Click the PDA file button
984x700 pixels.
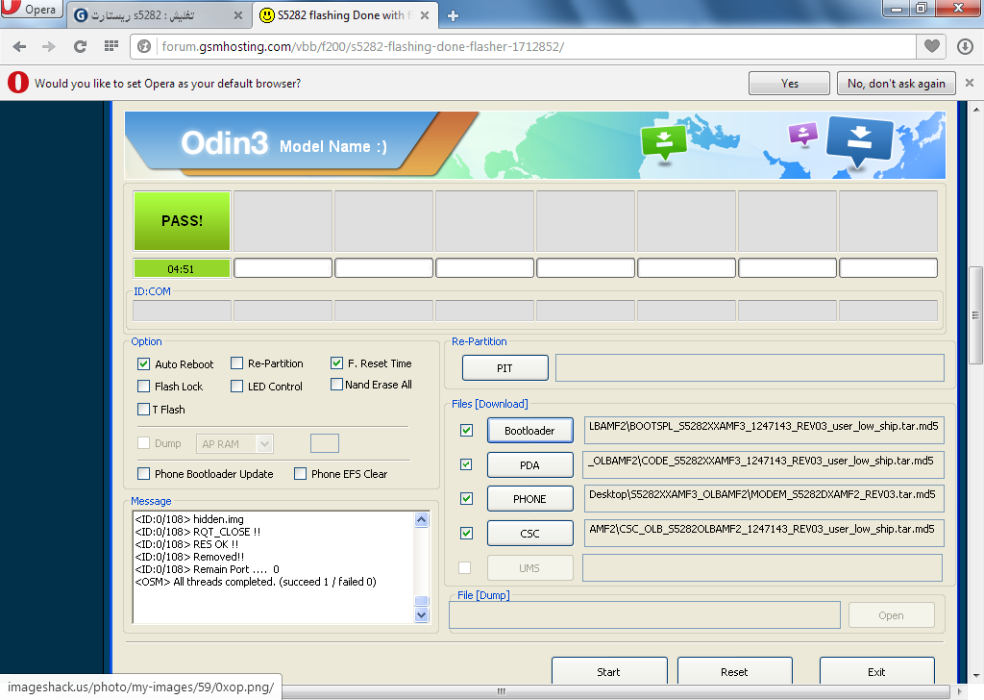[529, 464]
